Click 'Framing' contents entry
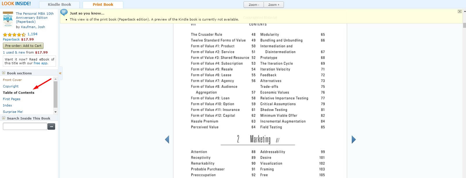The width and height of the screenshot is (466, 178). (267, 169)
